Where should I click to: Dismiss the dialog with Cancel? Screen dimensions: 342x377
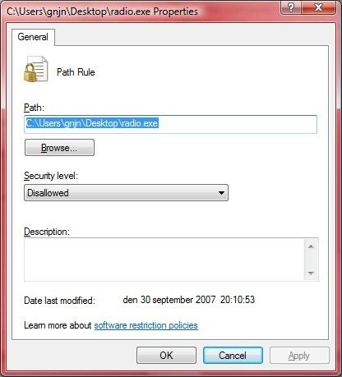click(233, 356)
